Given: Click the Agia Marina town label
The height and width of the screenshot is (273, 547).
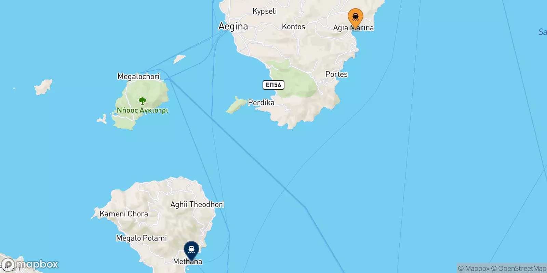Looking at the screenshot, I should click(353, 28).
